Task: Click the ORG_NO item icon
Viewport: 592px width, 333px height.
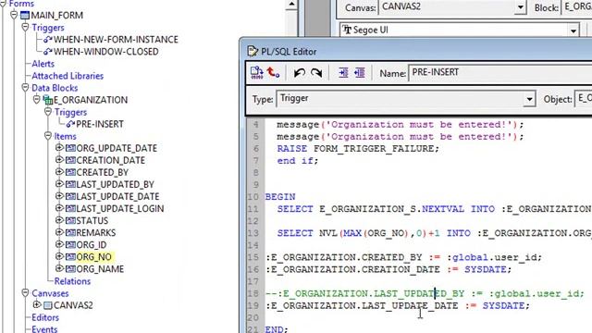Action: [70, 257]
